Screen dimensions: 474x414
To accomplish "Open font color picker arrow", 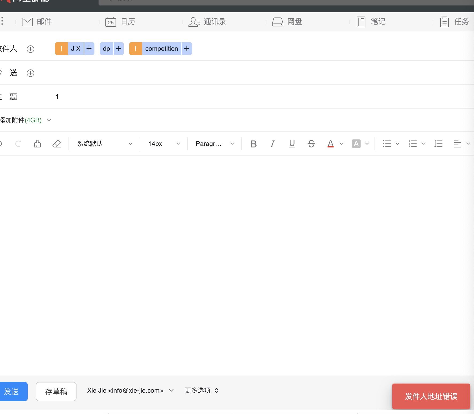I will point(341,144).
